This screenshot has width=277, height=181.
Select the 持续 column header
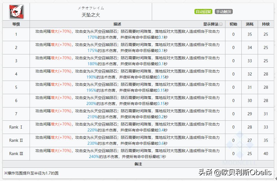(265, 24)
